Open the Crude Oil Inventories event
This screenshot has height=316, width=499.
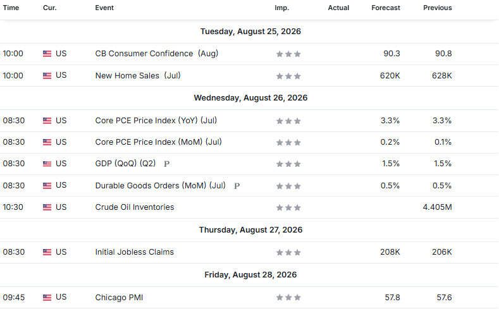coord(135,207)
